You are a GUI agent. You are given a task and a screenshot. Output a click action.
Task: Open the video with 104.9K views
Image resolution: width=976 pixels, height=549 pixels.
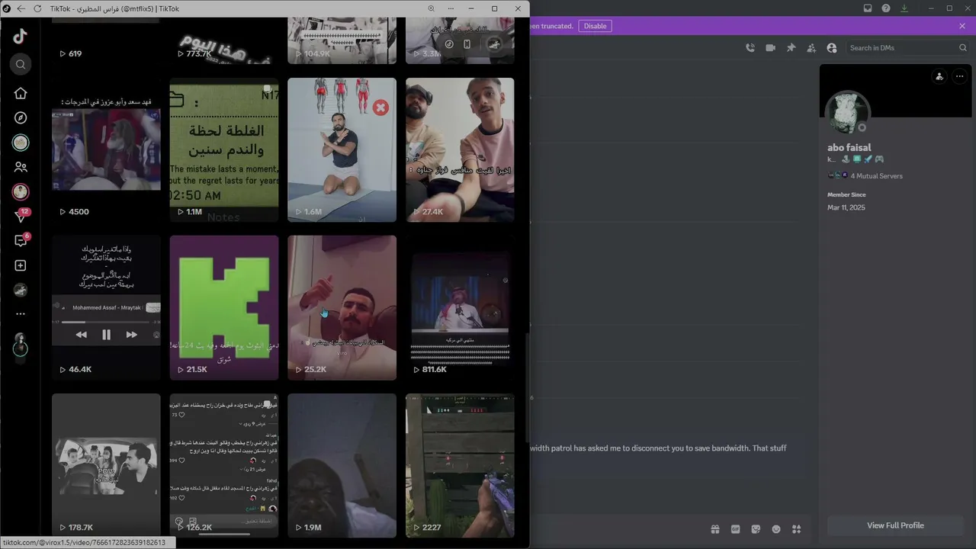(342, 42)
